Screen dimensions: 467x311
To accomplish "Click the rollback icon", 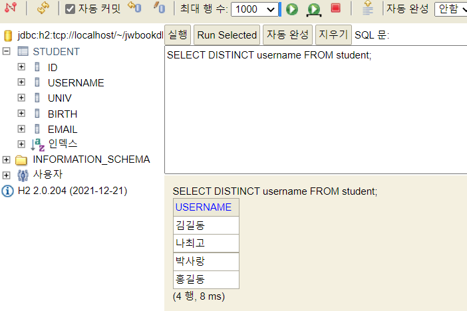I will 134,7.
